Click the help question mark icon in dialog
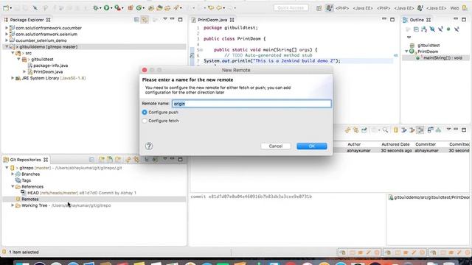Screen dimensions: 472x265 point(149,146)
